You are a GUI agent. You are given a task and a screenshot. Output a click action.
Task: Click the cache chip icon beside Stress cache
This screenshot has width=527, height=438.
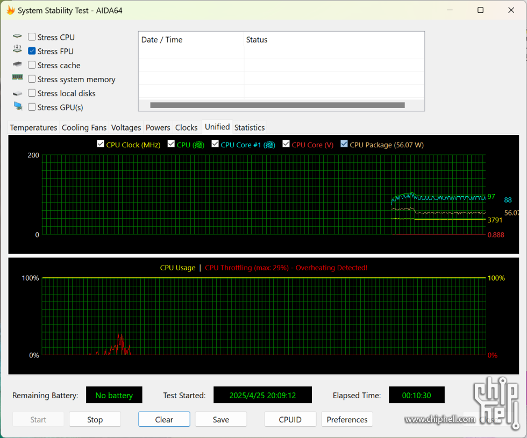(x=17, y=64)
